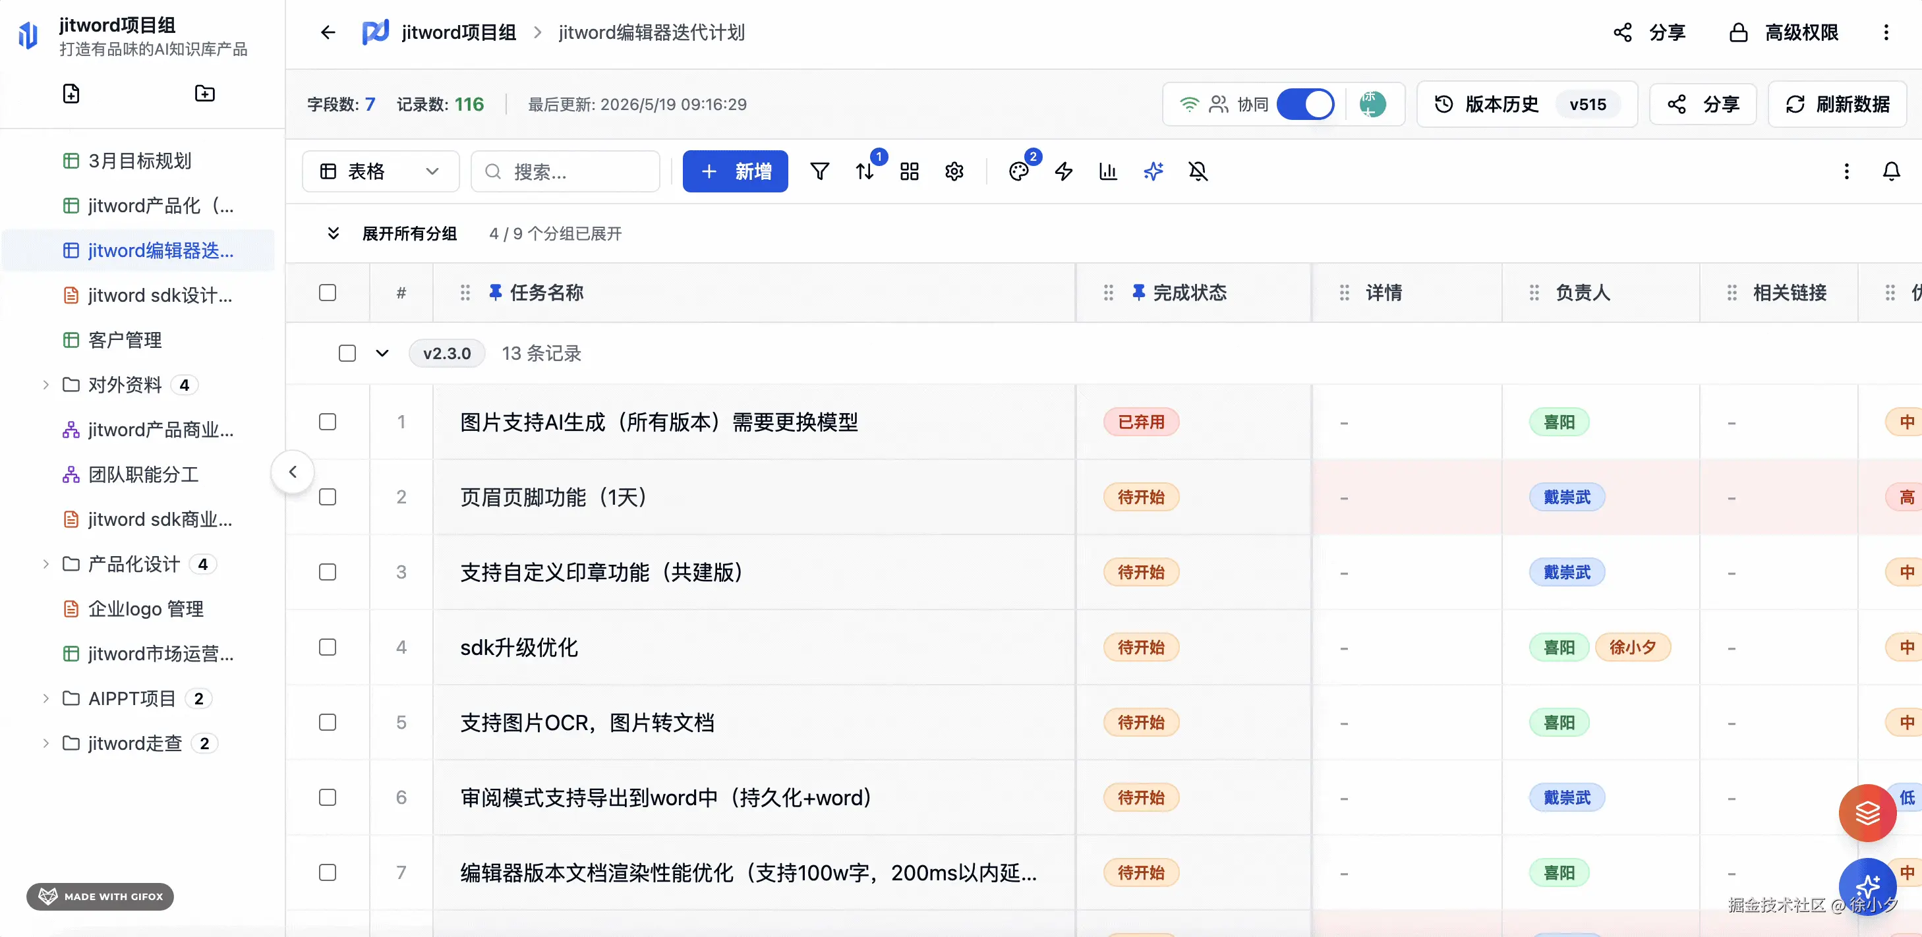
Task: Click the muted bell notification icon
Action: point(1198,171)
